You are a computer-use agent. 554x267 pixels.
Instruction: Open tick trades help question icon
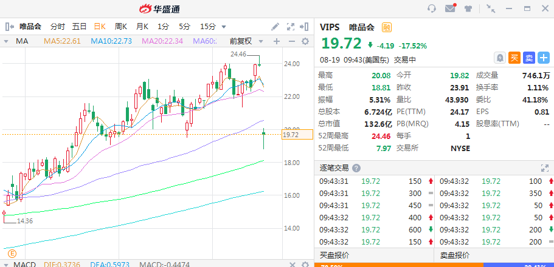356,168
